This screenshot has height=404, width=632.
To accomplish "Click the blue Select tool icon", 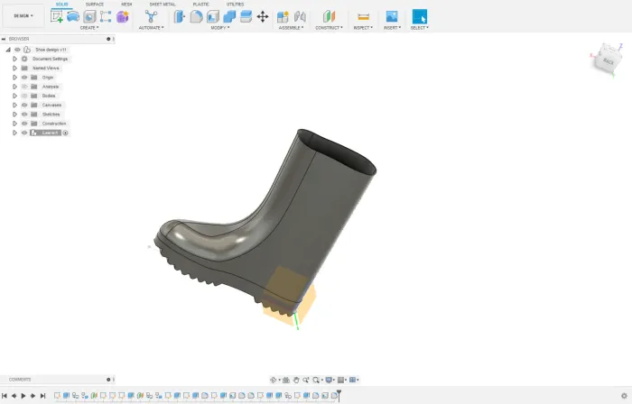I will (420, 16).
